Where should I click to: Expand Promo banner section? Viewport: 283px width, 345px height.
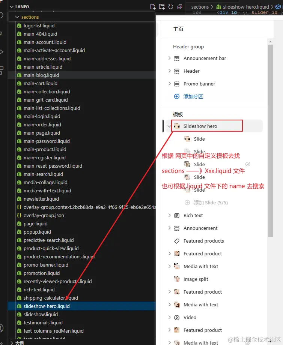tap(169, 84)
